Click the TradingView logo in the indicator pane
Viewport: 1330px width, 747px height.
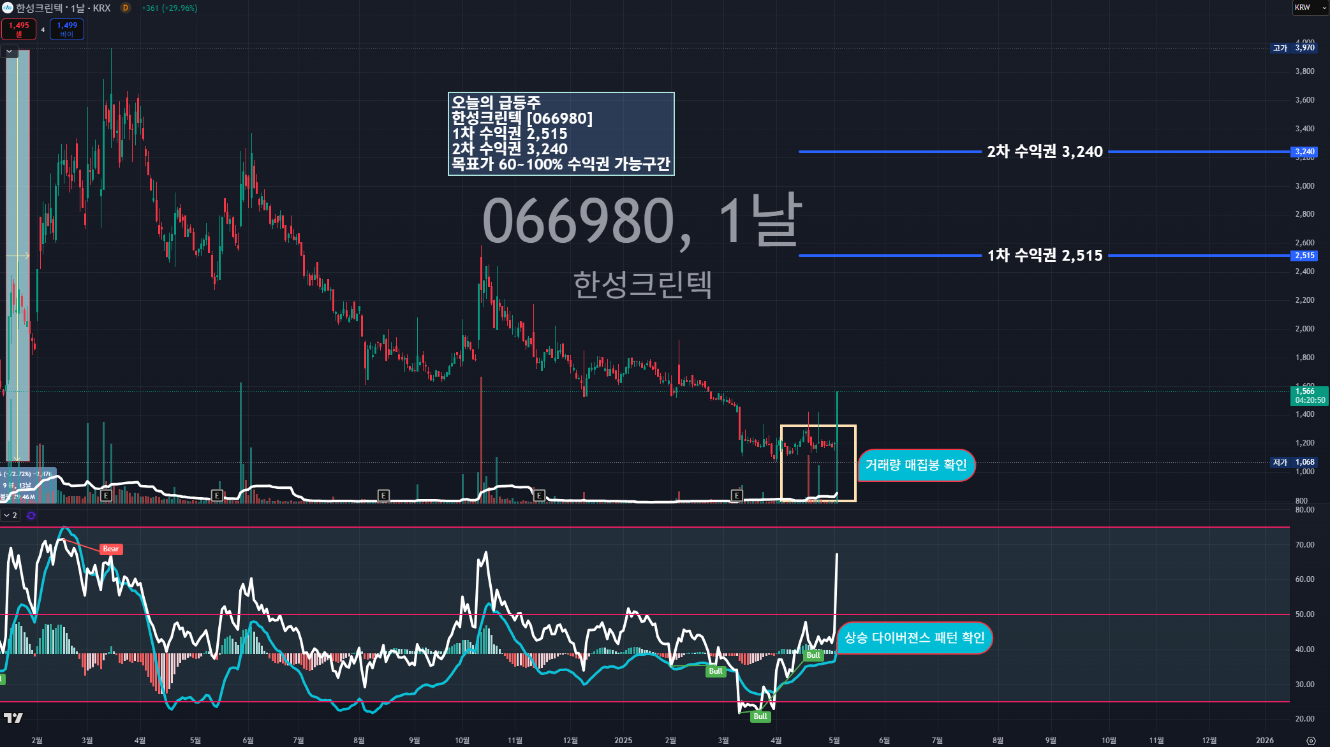coord(13,718)
